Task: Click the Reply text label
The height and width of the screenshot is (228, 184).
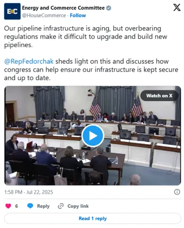Action: point(43,206)
